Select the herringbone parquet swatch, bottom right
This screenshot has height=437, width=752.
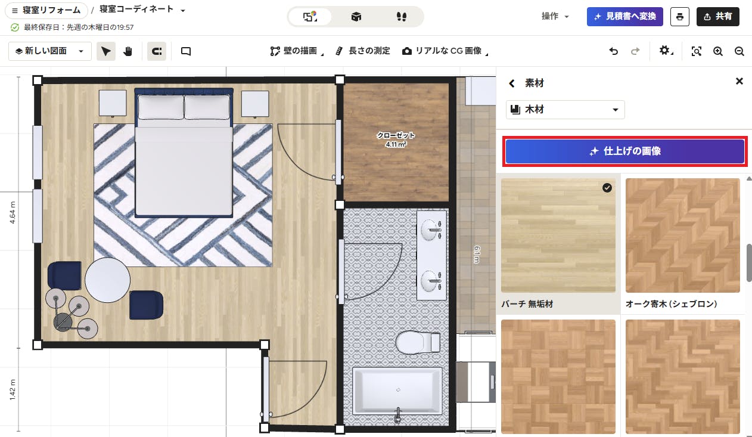pos(683,377)
